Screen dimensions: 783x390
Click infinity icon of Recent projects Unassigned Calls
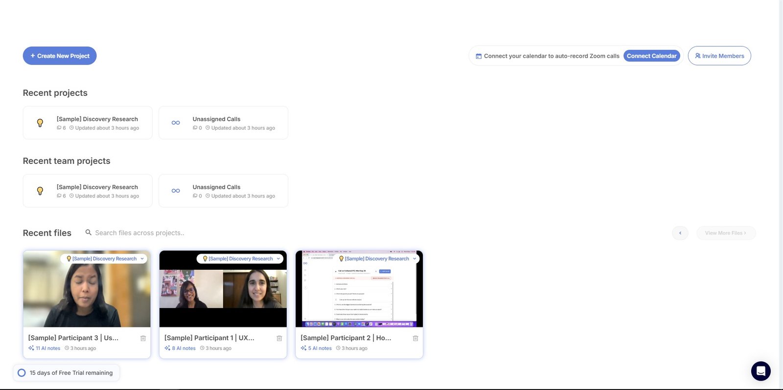click(176, 123)
